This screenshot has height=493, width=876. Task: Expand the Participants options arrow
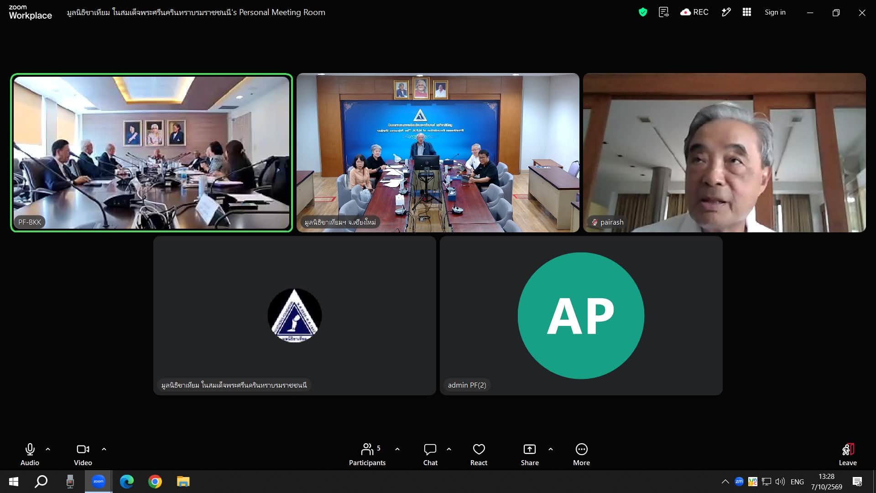[x=397, y=449]
